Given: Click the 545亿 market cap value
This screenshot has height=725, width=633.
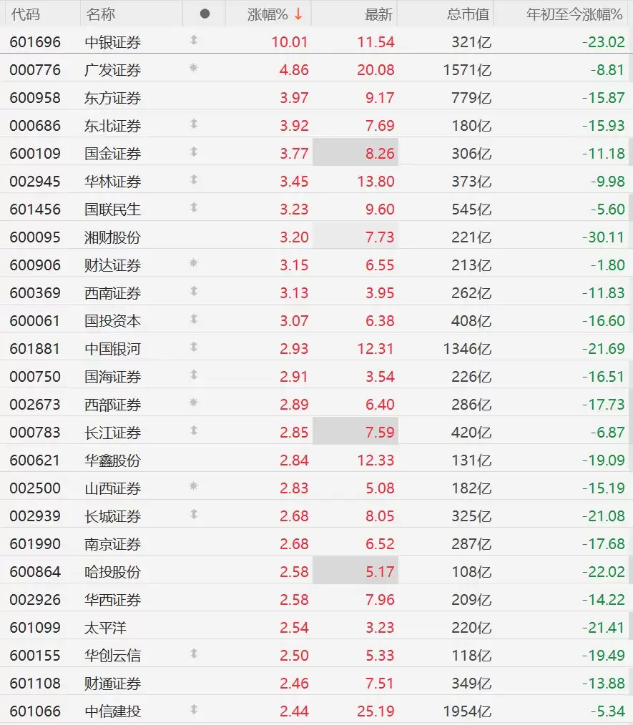Looking at the screenshot, I should pyautogui.click(x=471, y=209).
